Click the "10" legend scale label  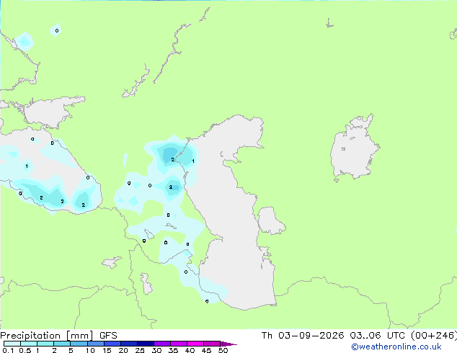[90, 350]
